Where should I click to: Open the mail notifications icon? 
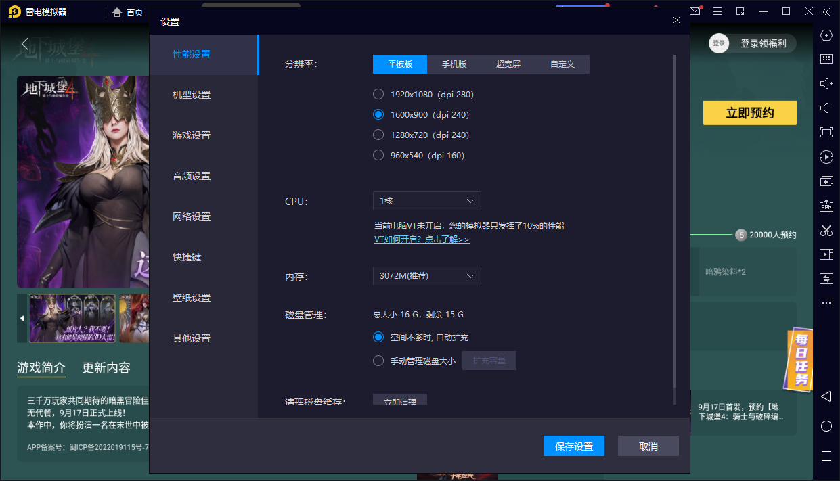(x=696, y=12)
